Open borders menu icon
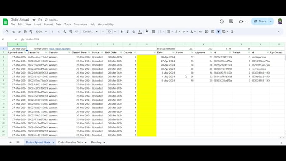The height and width of the screenshot is (161, 286). 154,32
